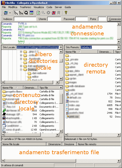The width and height of the screenshot is (122, 168).
Task: Open the Modifica menu
Action: (13, 7)
